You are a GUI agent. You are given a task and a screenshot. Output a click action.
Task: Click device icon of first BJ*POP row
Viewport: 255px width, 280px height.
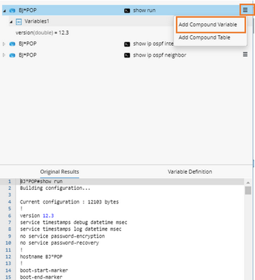pos(12,10)
